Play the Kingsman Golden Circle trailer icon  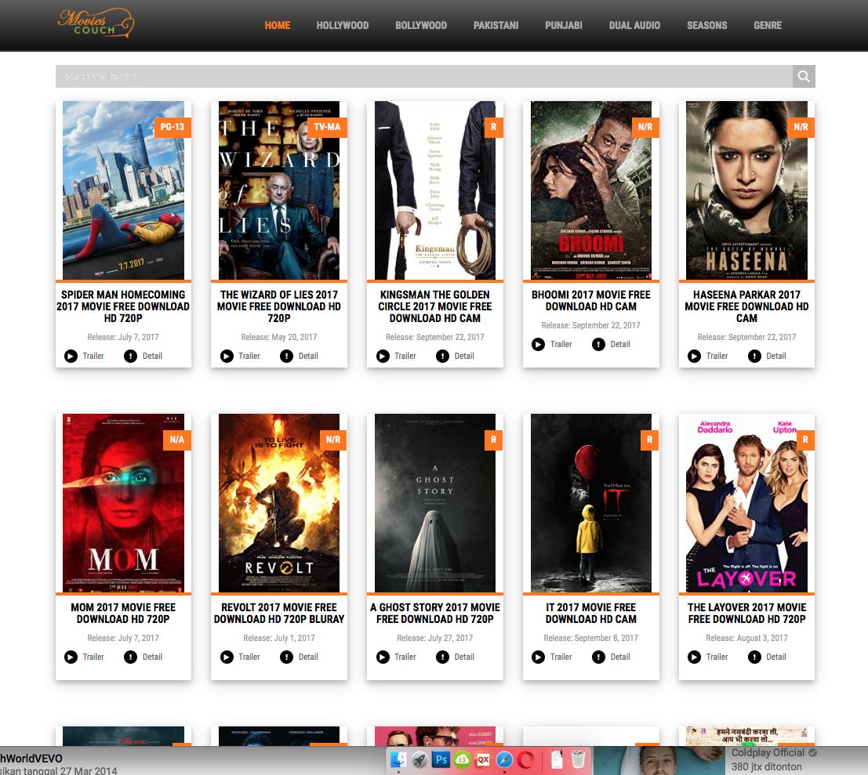tap(382, 356)
